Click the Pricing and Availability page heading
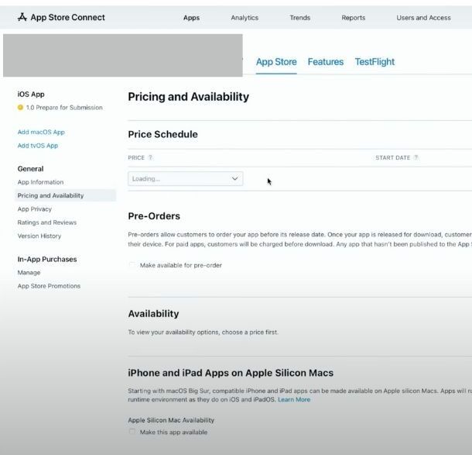 [x=189, y=97]
